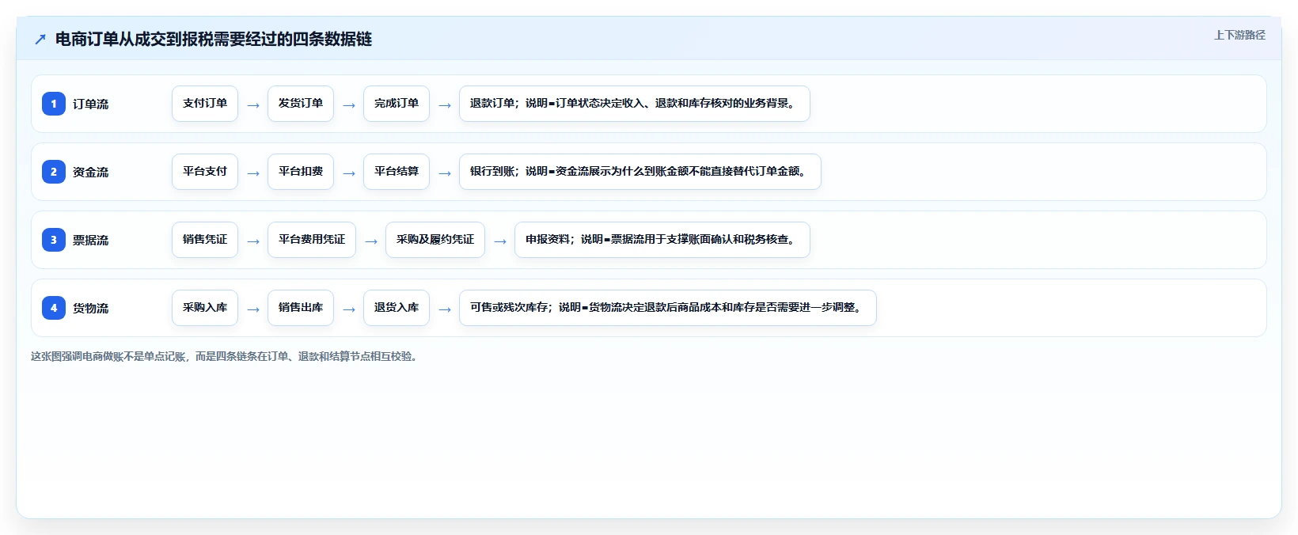The image size is (1298, 535).
Task: Click the 货物流 row label
Action: click(x=91, y=308)
